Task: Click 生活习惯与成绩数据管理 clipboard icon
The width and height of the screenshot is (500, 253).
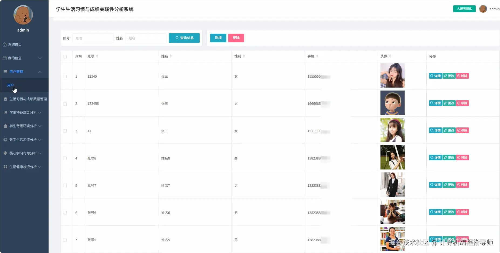Action: click(x=5, y=99)
